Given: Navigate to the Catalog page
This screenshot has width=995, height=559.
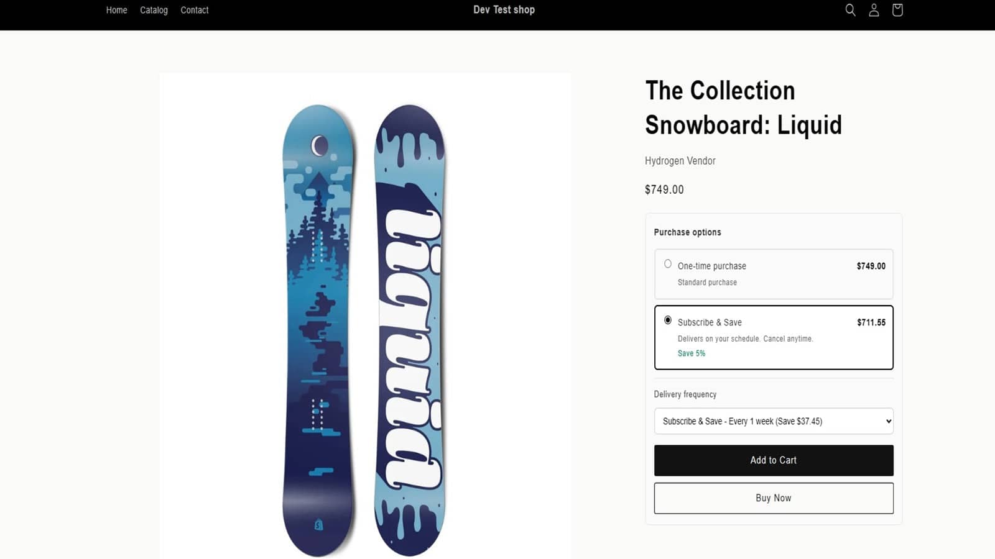Looking at the screenshot, I should 154,10.
